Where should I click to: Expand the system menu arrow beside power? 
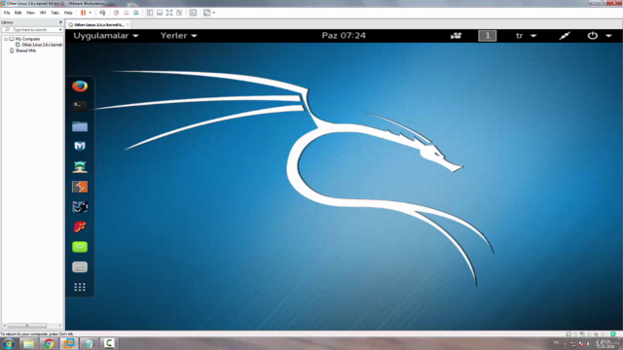(608, 36)
